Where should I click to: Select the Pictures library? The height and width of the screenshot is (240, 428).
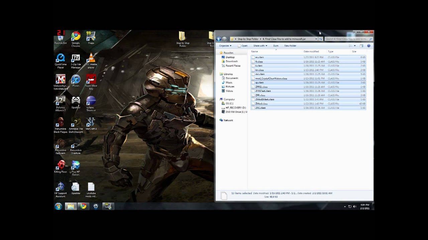[228, 87]
